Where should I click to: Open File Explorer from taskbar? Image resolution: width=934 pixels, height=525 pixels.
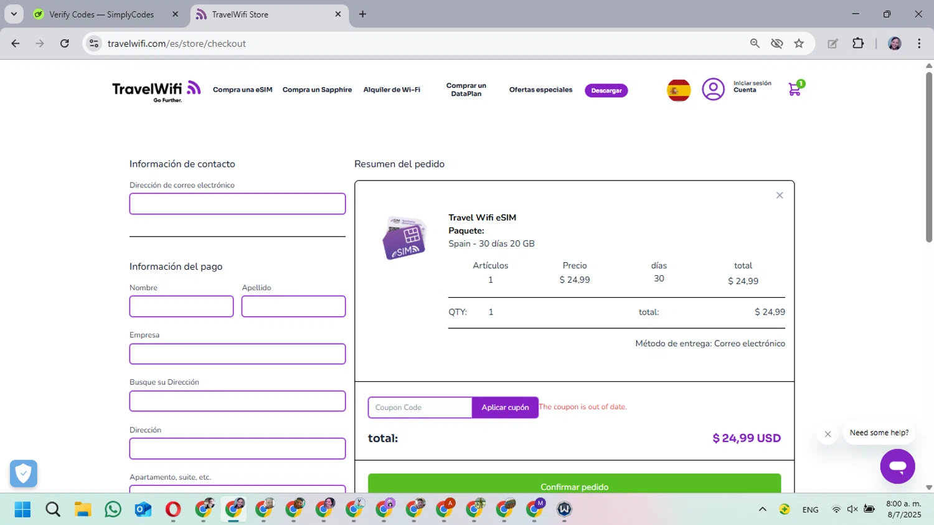point(83,509)
